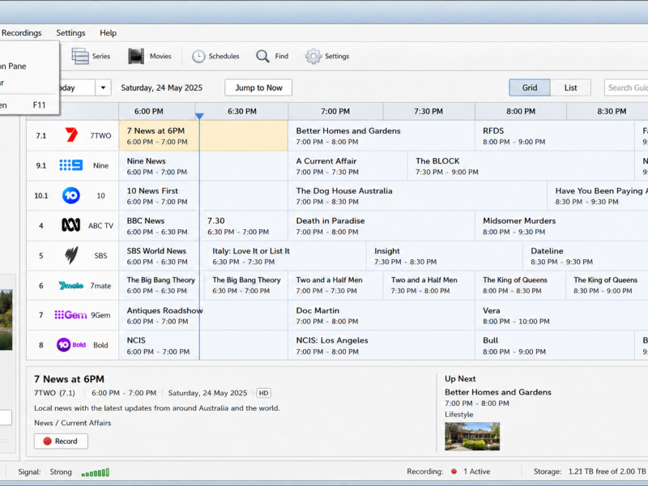The height and width of the screenshot is (486, 648).
Task: Select NCIS at 6:00 PM on Bold
Action: (203, 346)
